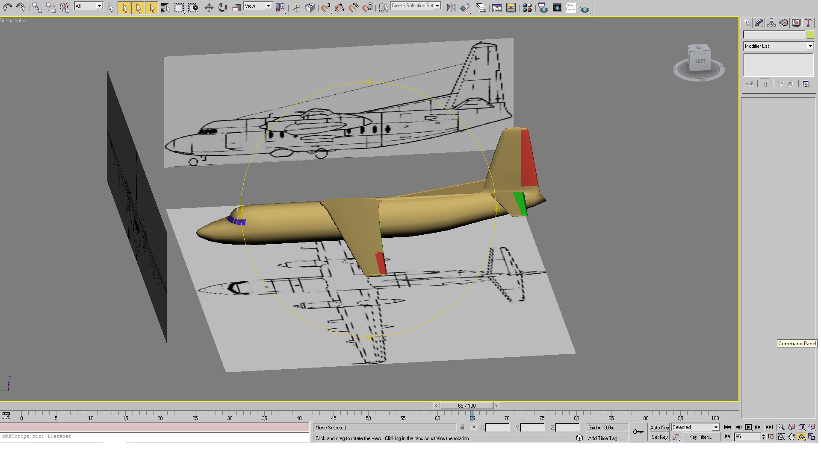The height and width of the screenshot is (461, 821).
Task: Toggle Angle Snap
Action: point(340,8)
